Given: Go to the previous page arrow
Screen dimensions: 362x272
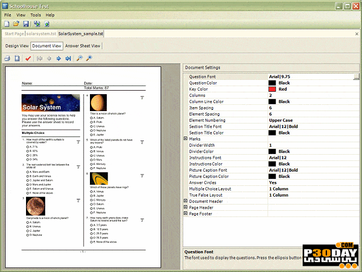Looking at the screenshot, I should point(49,58).
